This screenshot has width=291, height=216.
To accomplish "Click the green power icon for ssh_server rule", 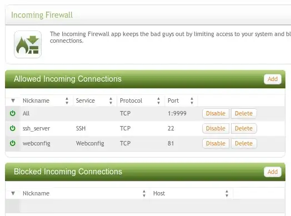I will (13, 128).
